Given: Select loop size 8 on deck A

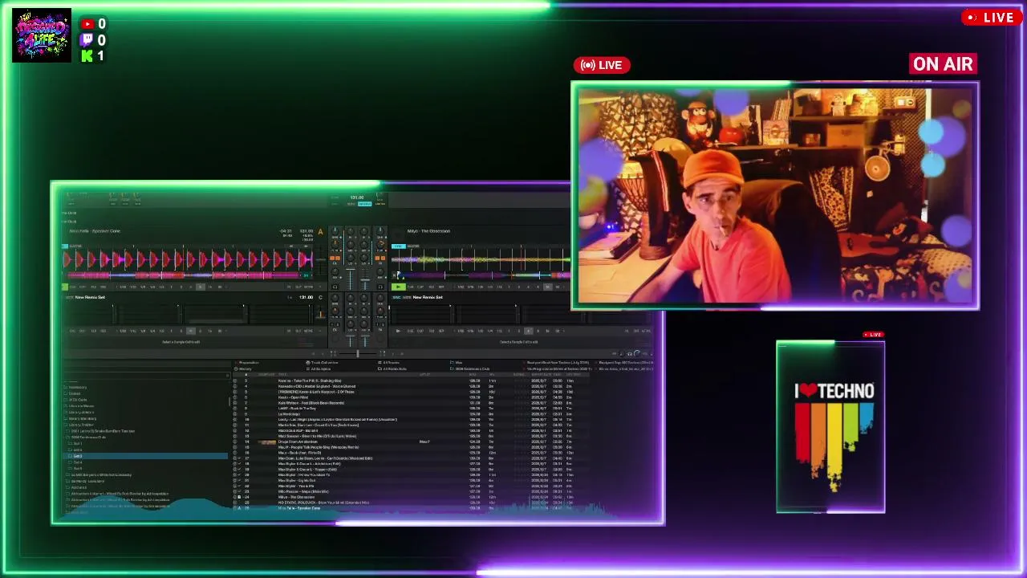Looking at the screenshot, I should (201, 287).
